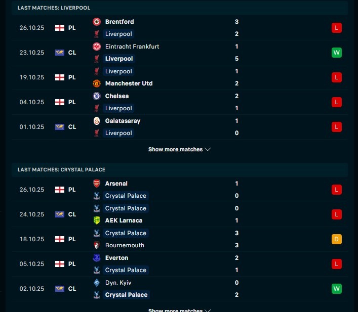Click the Dyn. Kyiv crest icon
Image resolution: width=358 pixels, height=312 pixels.
(x=97, y=283)
